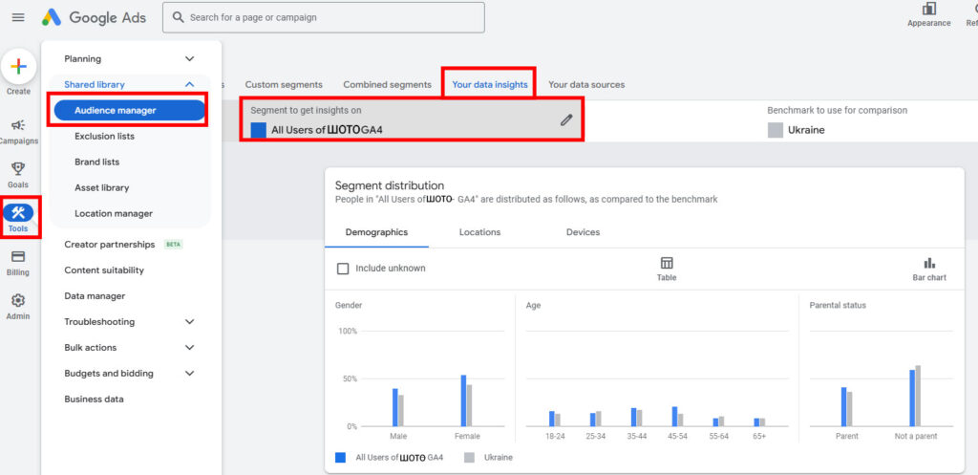Viewport: 978px width, 475px height.
Task: Open the Billing card icon
Action: tap(18, 256)
